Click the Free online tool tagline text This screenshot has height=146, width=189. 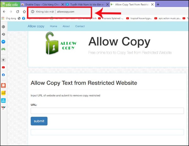(130, 53)
